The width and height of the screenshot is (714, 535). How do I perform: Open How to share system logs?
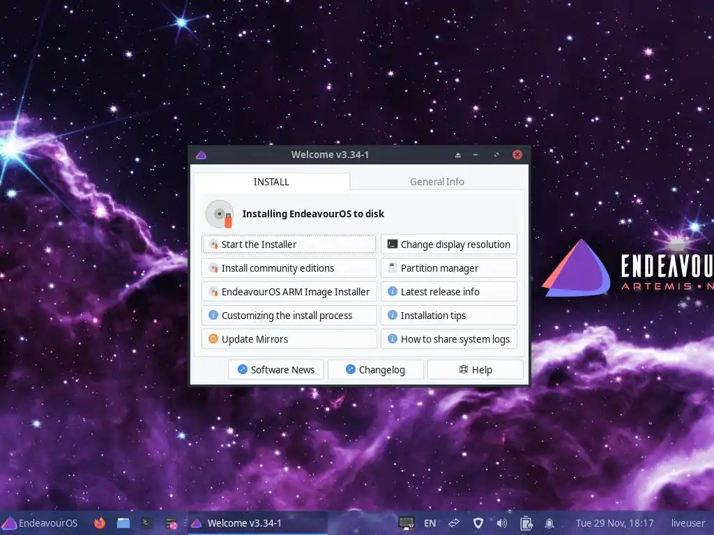(x=449, y=339)
